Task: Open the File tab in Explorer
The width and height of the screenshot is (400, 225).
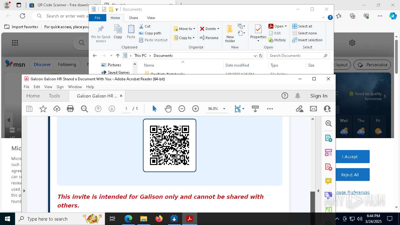Action: [97, 18]
